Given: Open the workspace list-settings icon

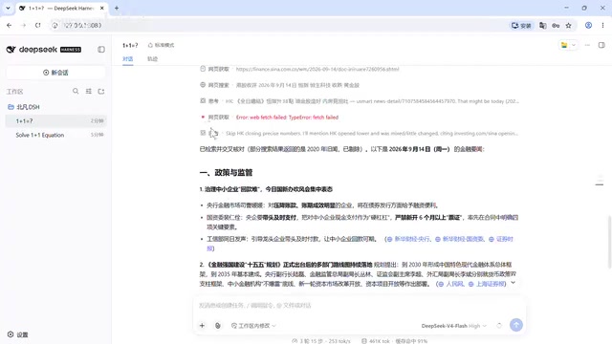Looking at the screenshot, I should [x=89, y=92].
